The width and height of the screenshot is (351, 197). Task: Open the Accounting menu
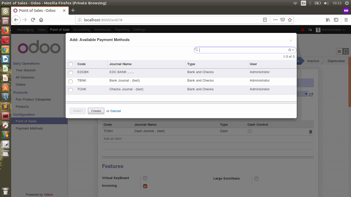click(x=82, y=30)
